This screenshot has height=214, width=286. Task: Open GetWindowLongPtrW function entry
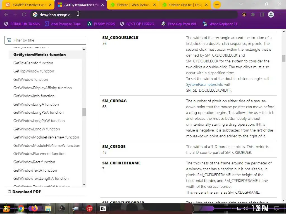coord(39,121)
